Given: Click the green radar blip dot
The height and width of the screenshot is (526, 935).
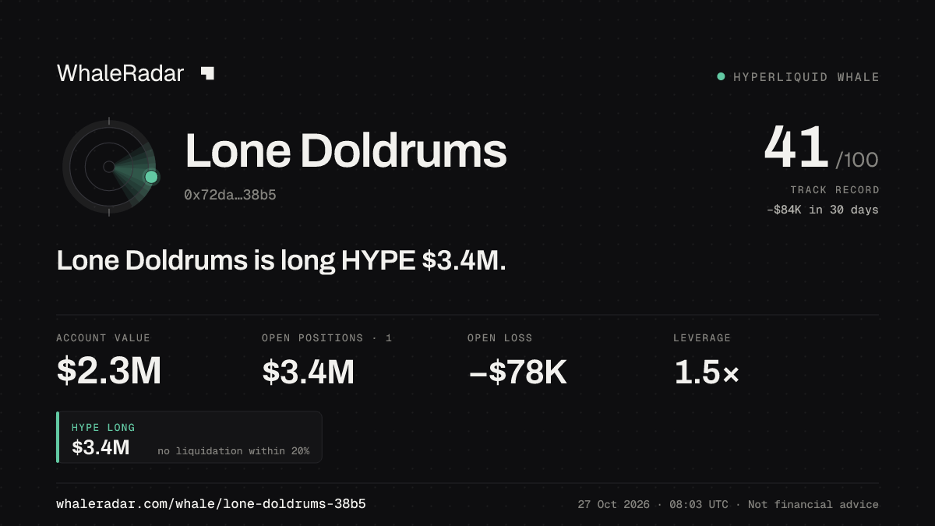Looking at the screenshot, I should (151, 177).
